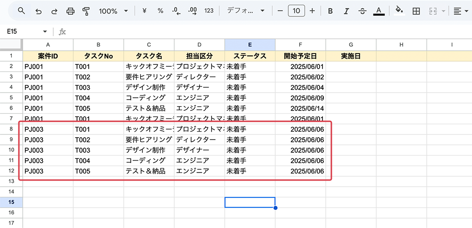Open the merge cells dropdown arrow
472x228 pixels.
click(443, 11)
